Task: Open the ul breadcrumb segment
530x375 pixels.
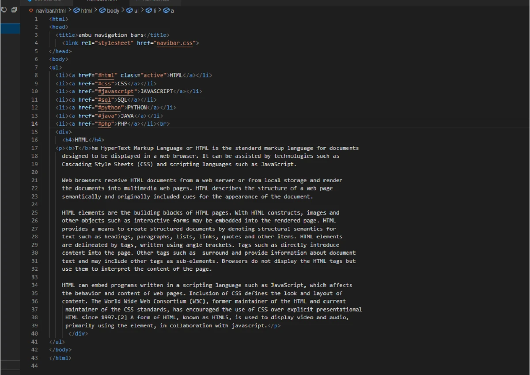Action: [x=132, y=10]
